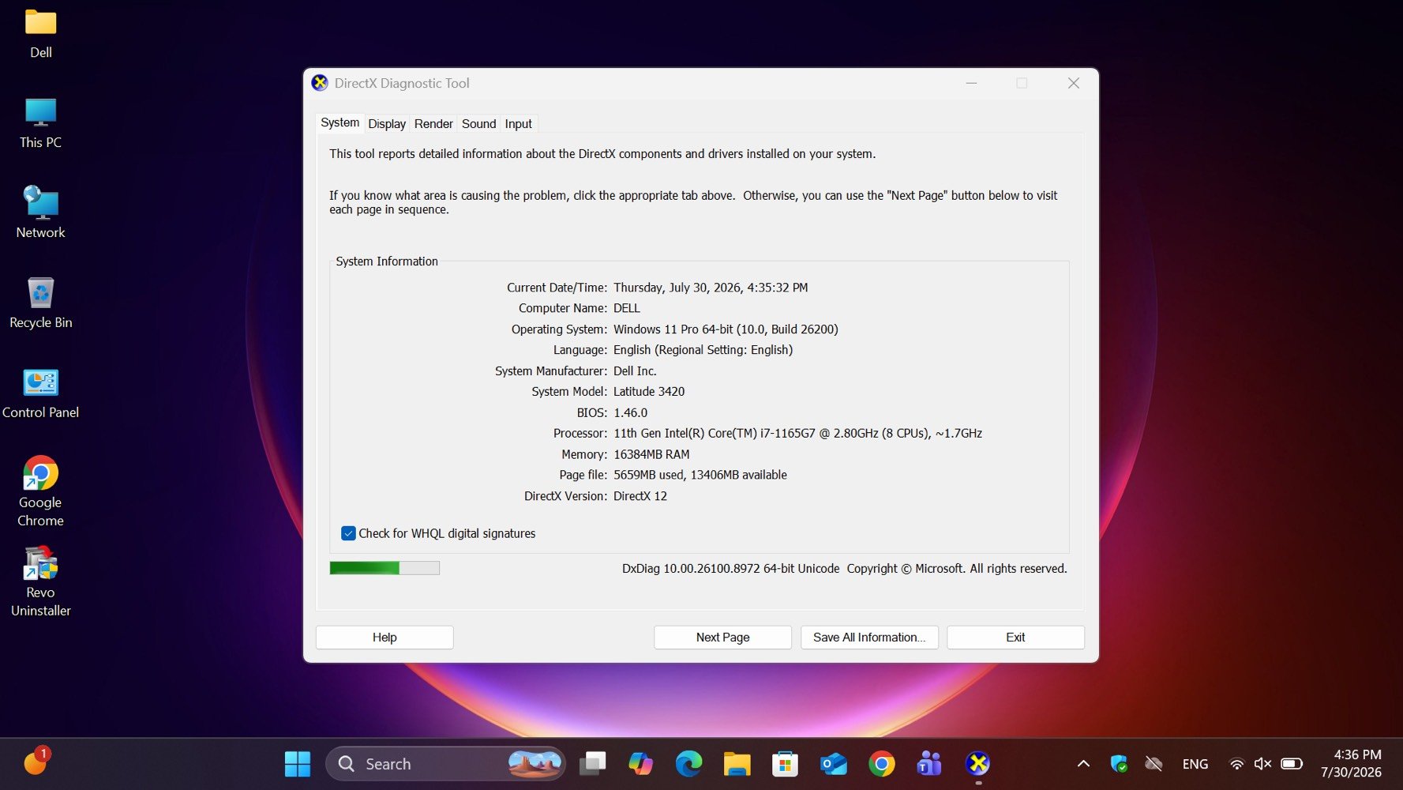
Task: Click the Exit button
Action: click(x=1015, y=638)
